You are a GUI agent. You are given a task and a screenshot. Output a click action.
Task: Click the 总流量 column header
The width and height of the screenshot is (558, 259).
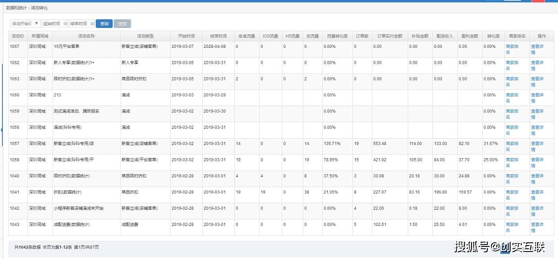[x=312, y=36]
